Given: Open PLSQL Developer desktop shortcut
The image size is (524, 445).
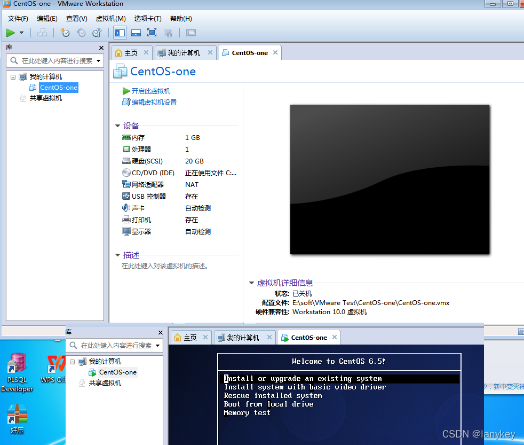Looking at the screenshot, I should [x=17, y=373].
